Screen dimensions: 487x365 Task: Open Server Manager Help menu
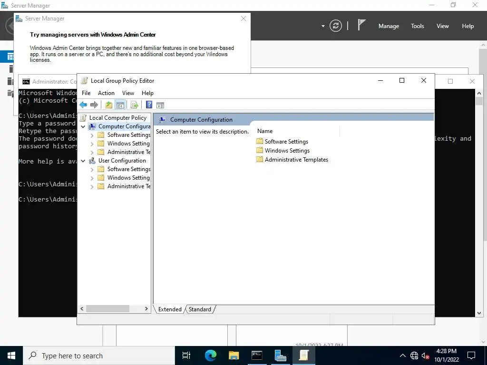tap(468, 26)
